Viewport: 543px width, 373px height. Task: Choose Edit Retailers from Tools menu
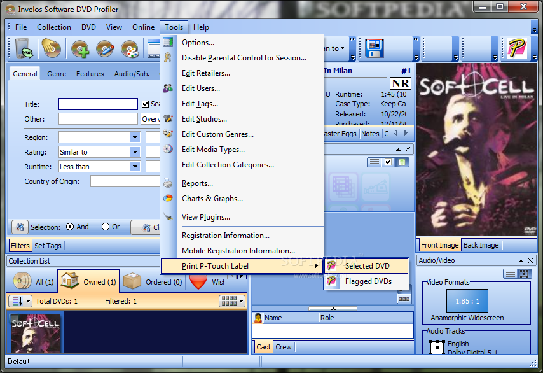[x=206, y=73]
